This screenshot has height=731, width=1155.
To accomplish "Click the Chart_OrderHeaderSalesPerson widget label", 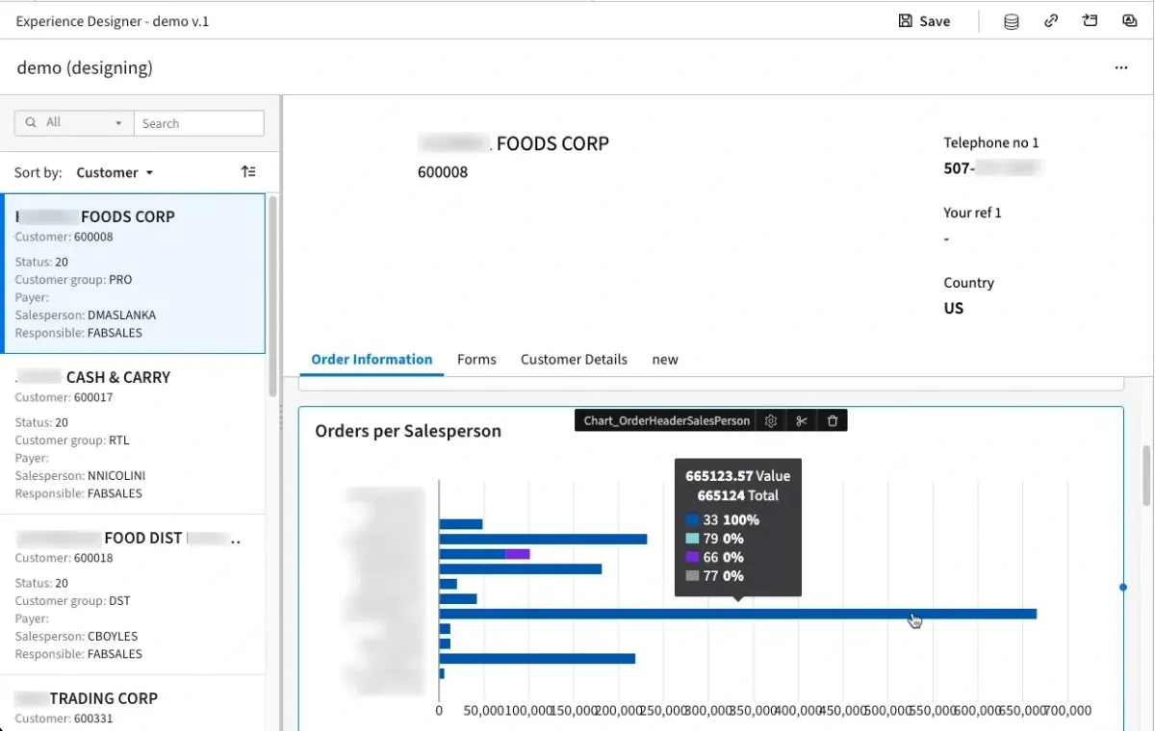I will click(x=667, y=421).
